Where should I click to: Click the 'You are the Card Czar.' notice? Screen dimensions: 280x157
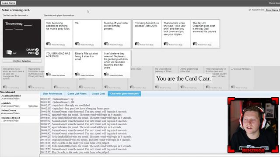coord(184,78)
